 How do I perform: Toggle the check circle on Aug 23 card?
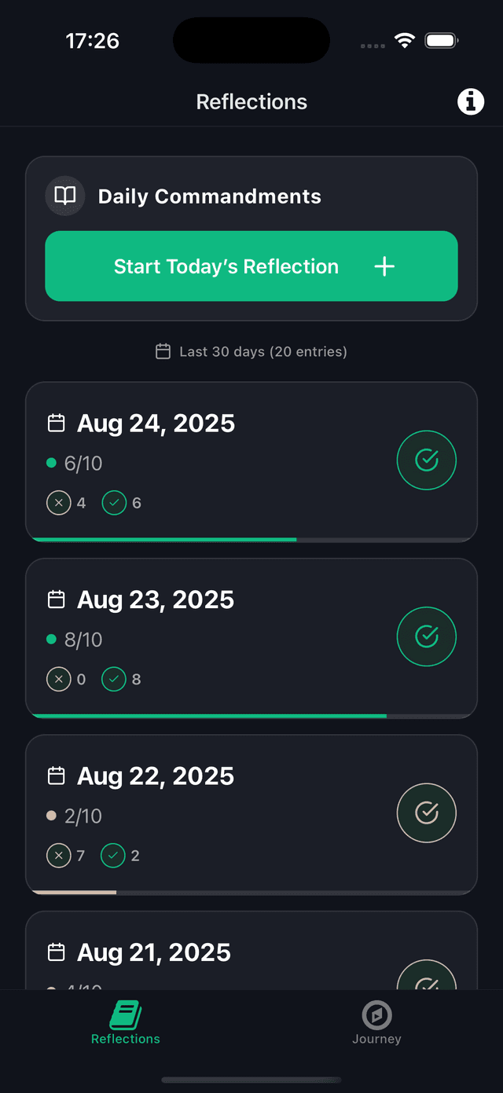(x=426, y=636)
